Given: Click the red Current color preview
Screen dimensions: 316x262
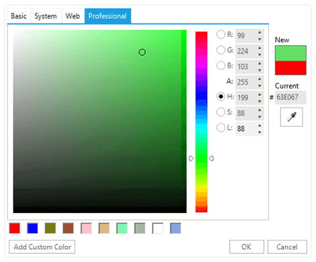Looking at the screenshot, I should [x=290, y=68].
